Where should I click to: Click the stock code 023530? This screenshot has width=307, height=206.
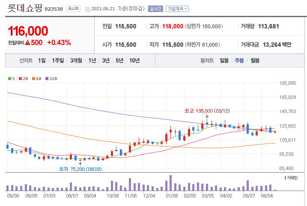click(x=54, y=9)
